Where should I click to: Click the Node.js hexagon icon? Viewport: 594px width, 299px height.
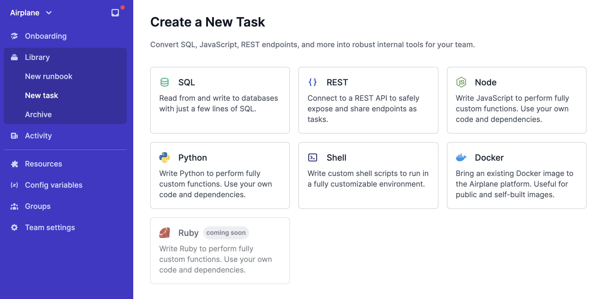coord(461,82)
